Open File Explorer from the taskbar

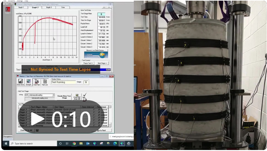(x=81, y=143)
